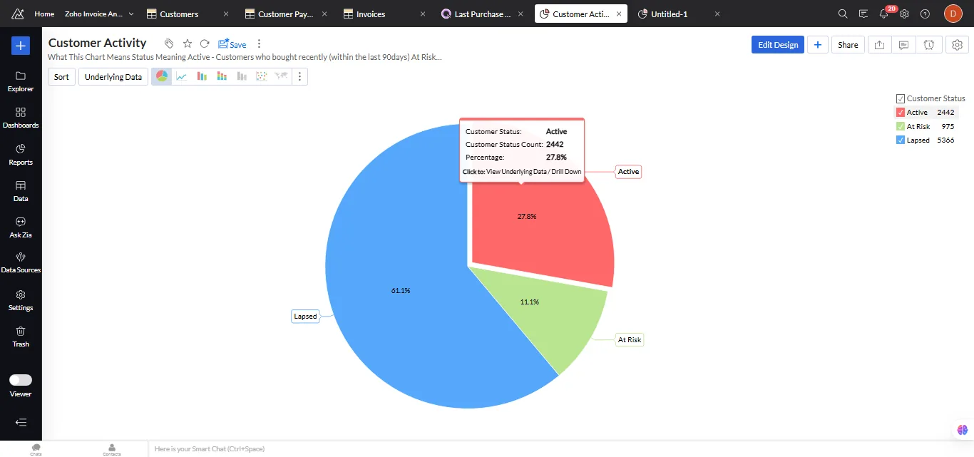This screenshot has height=457, width=974.
Task: Open the schedule alarm clock icon
Action: click(929, 44)
